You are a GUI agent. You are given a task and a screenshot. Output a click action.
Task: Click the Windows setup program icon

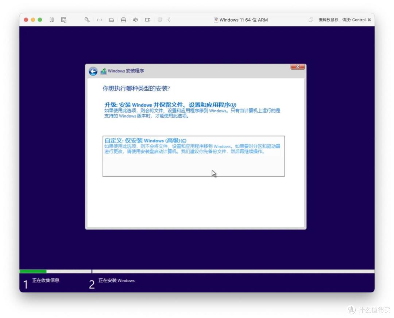(104, 71)
